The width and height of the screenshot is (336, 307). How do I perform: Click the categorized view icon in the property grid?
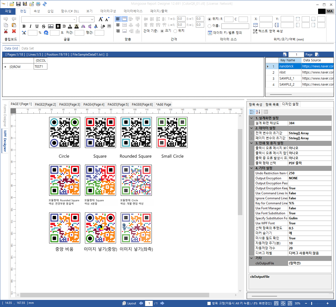tap(252, 112)
